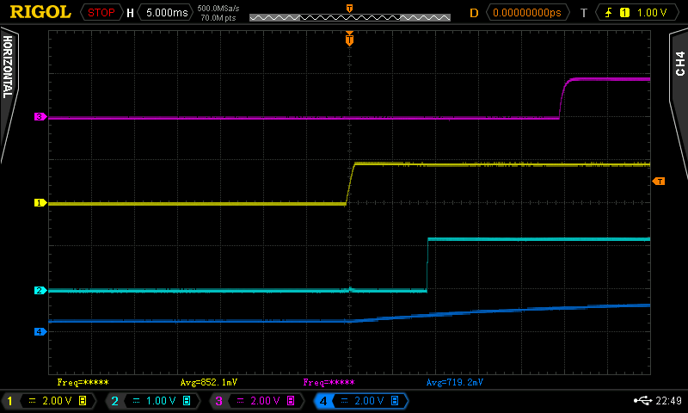Open the HORIZONTAL side panel tab
This screenshot has height=413, width=688.
pyautogui.click(x=8, y=67)
